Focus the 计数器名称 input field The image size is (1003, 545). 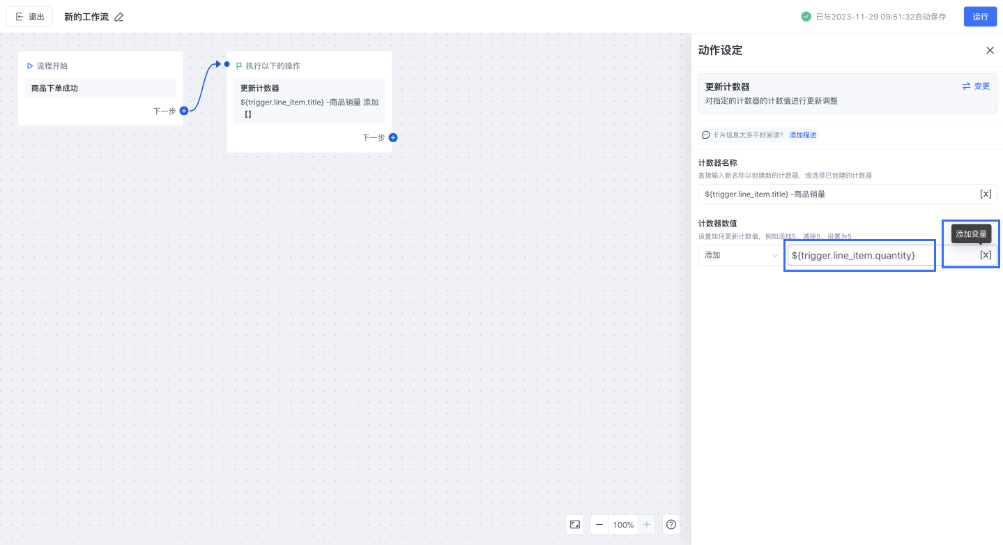(x=848, y=194)
